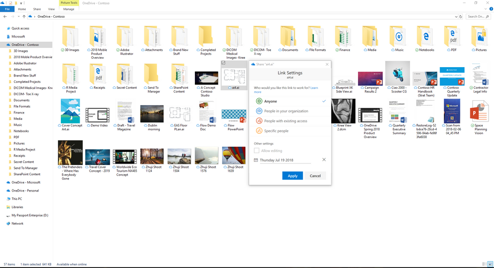
Task: Open the Manage ribbon tab
Action: (x=69, y=9)
